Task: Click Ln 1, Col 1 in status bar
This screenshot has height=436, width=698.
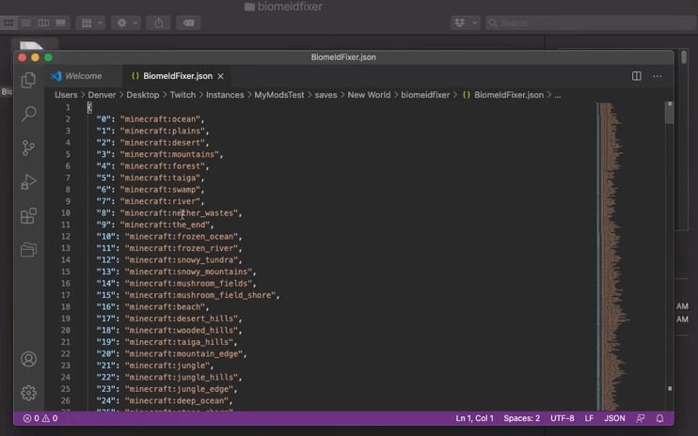Action: (474, 418)
